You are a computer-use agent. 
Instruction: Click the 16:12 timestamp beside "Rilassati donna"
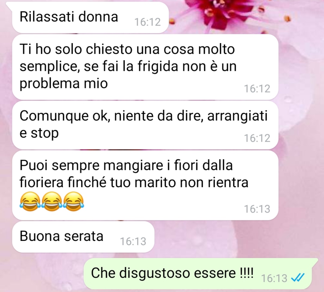click(x=147, y=22)
